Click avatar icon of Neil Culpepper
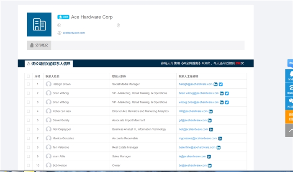Screen dimensions: 293x172 pos(49,129)
